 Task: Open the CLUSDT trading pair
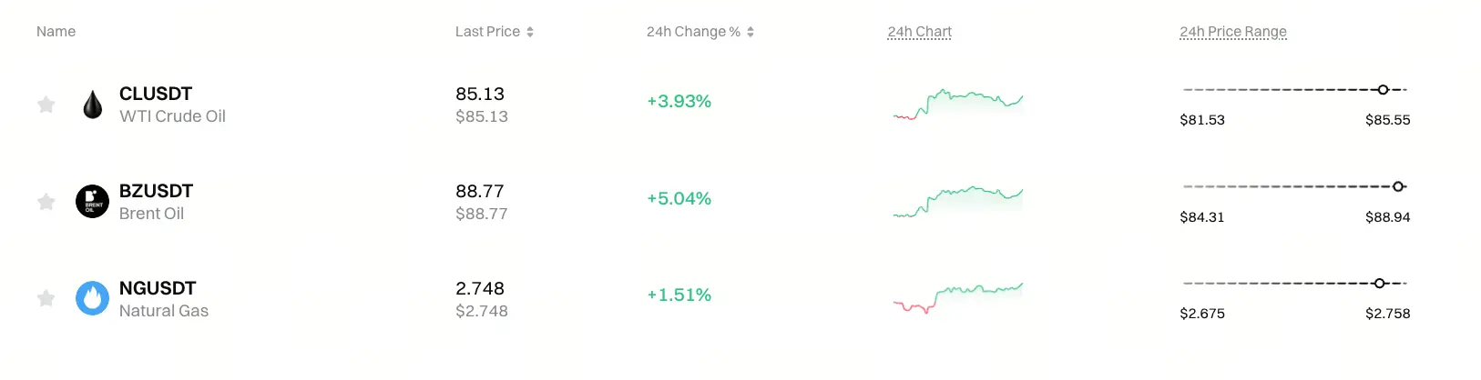(156, 94)
